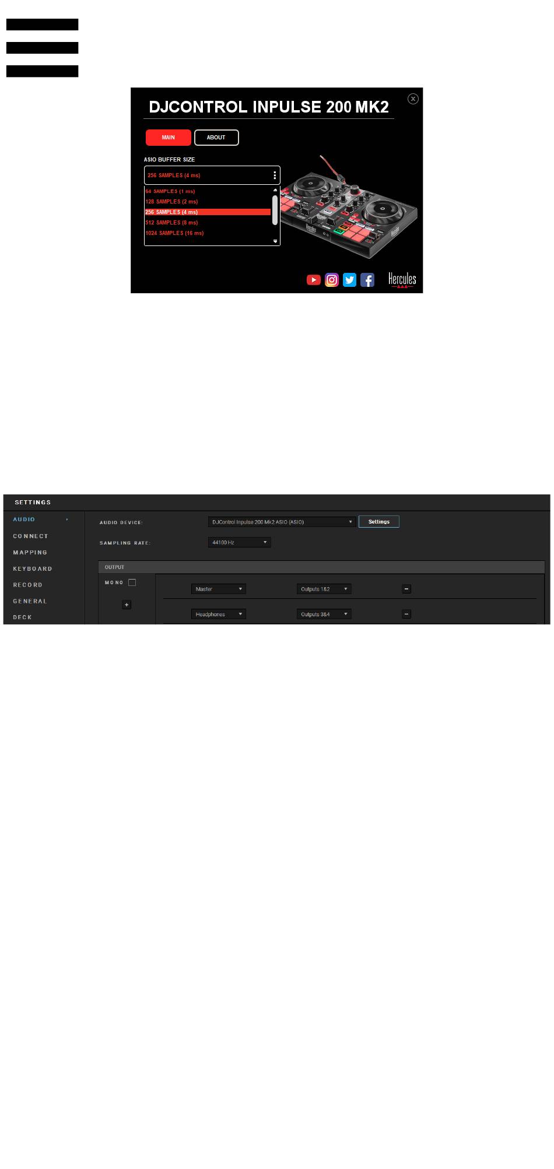Viewport: 554px width, 1169px height.
Task: Open the GENERAL settings section
Action: pyautogui.click(x=30, y=602)
